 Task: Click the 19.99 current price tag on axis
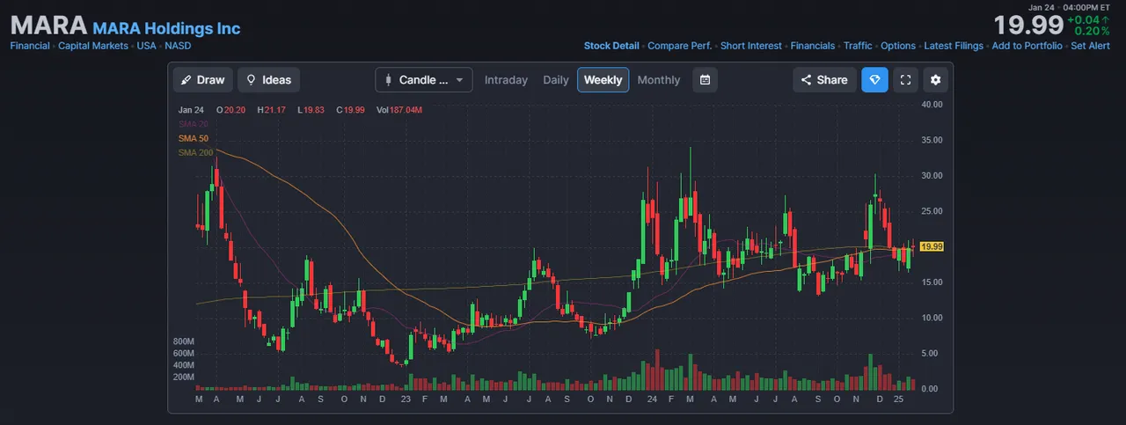(x=932, y=247)
